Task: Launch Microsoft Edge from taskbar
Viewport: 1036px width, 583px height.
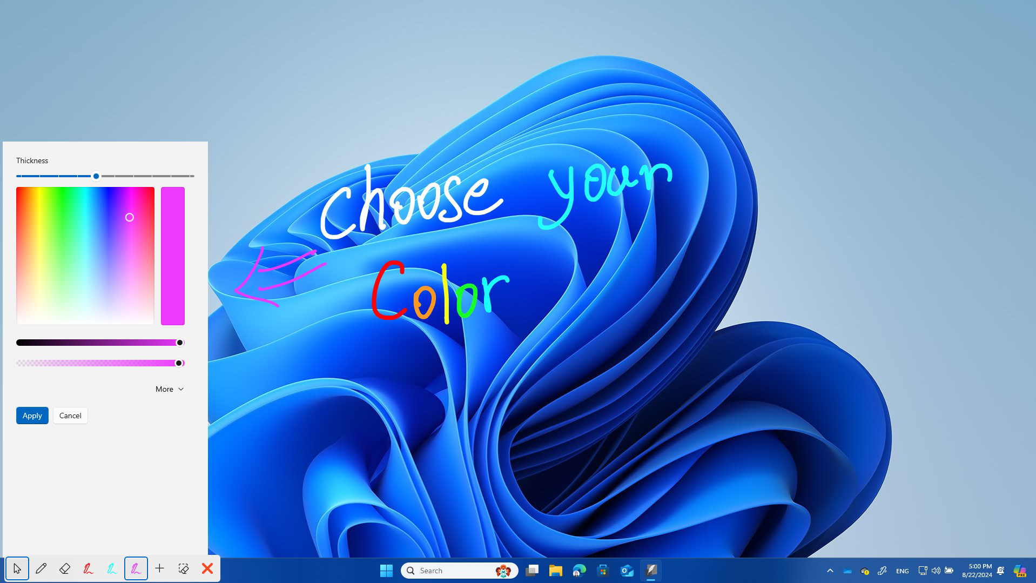Action: pos(580,571)
